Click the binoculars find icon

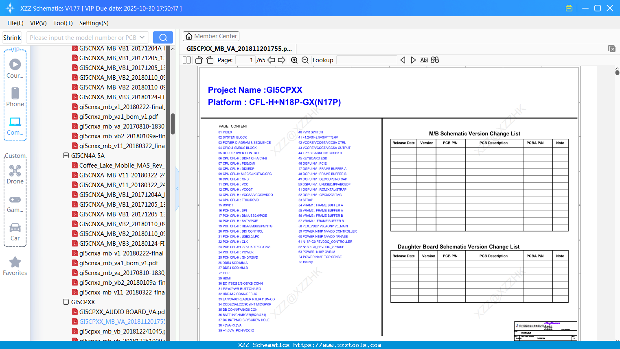[x=435, y=60]
